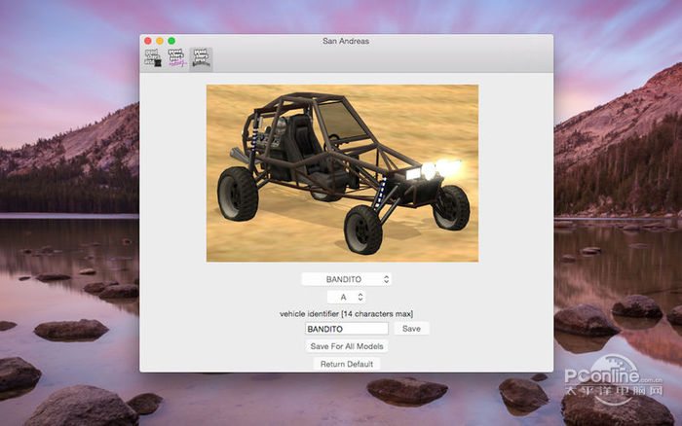Select the GTA Vice City game icon

point(176,58)
